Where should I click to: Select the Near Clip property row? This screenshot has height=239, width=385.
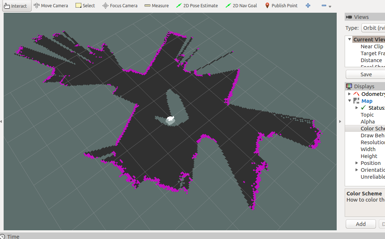365,46
